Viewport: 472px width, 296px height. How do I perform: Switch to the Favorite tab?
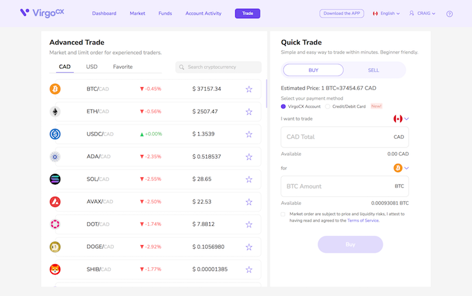123,67
